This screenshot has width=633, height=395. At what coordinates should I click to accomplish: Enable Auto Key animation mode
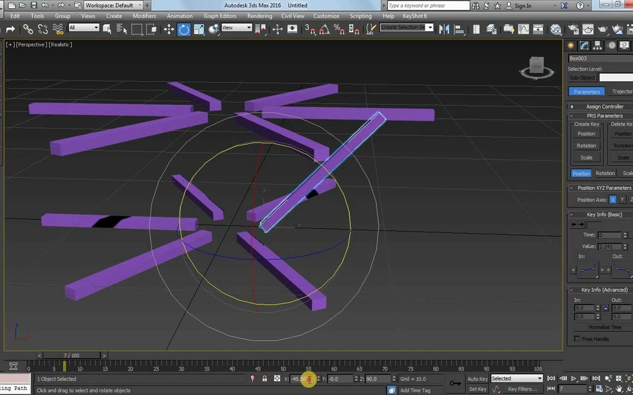477,379
